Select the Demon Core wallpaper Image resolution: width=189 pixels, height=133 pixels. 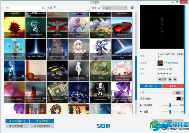(14, 28)
